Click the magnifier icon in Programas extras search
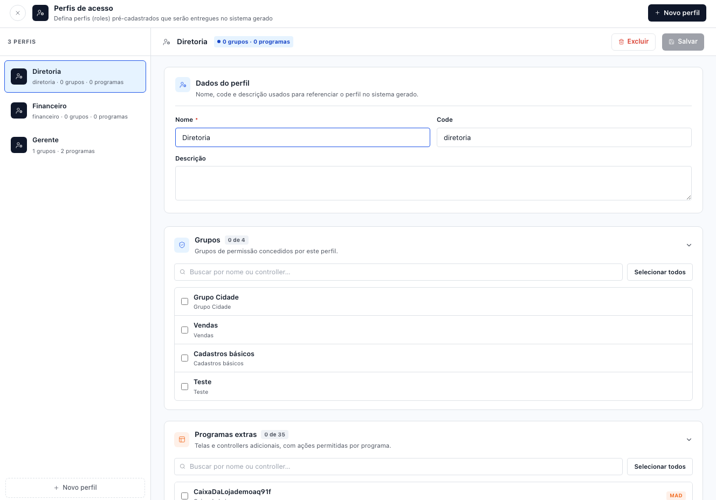This screenshot has height=500, width=716. [x=183, y=467]
